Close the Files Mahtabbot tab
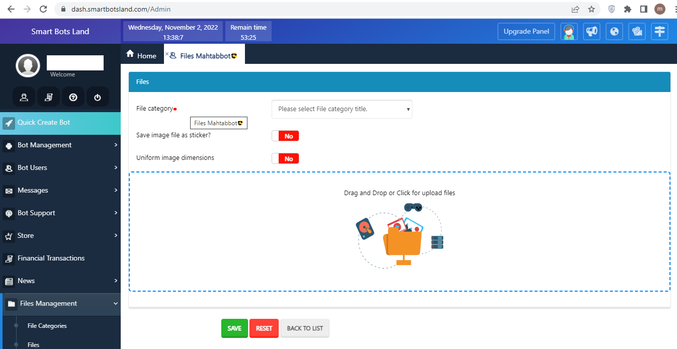Viewport: 677px width, 349px height. [167, 53]
